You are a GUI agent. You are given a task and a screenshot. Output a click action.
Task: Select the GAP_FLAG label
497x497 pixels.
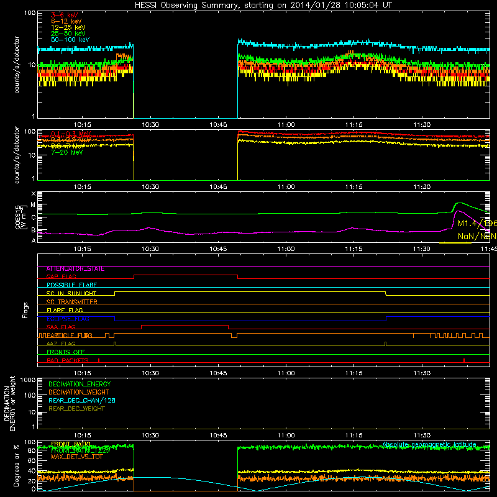(x=61, y=276)
